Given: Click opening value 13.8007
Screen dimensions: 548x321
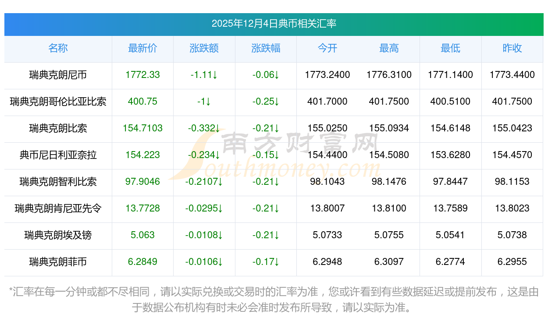Looking at the screenshot, I should [327, 208].
